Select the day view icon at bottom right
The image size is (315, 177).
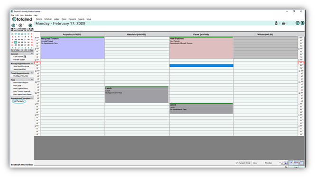click(291, 163)
